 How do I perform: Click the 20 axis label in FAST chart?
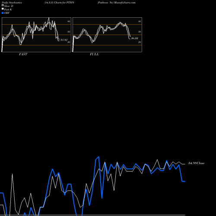(x=69, y=42)
